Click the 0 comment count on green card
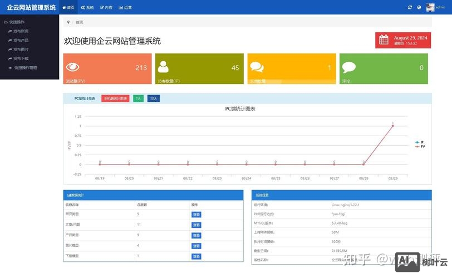This screenshot has width=452, height=278. pyautogui.click(x=421, y=68)
